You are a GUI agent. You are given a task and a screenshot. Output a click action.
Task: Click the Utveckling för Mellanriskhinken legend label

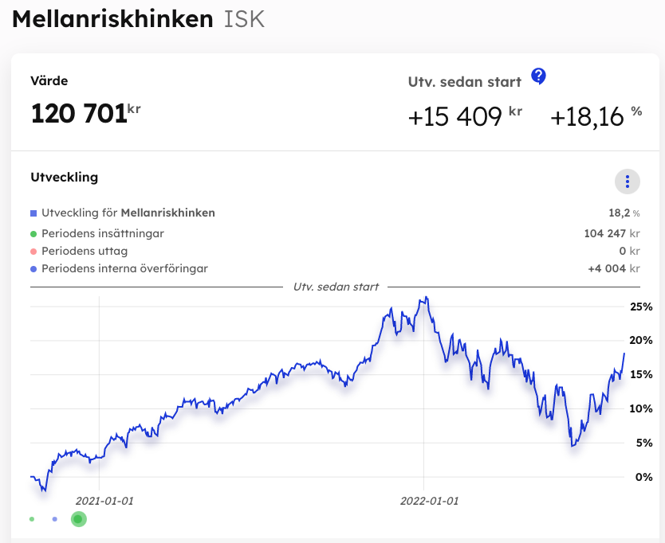(128, 213)
